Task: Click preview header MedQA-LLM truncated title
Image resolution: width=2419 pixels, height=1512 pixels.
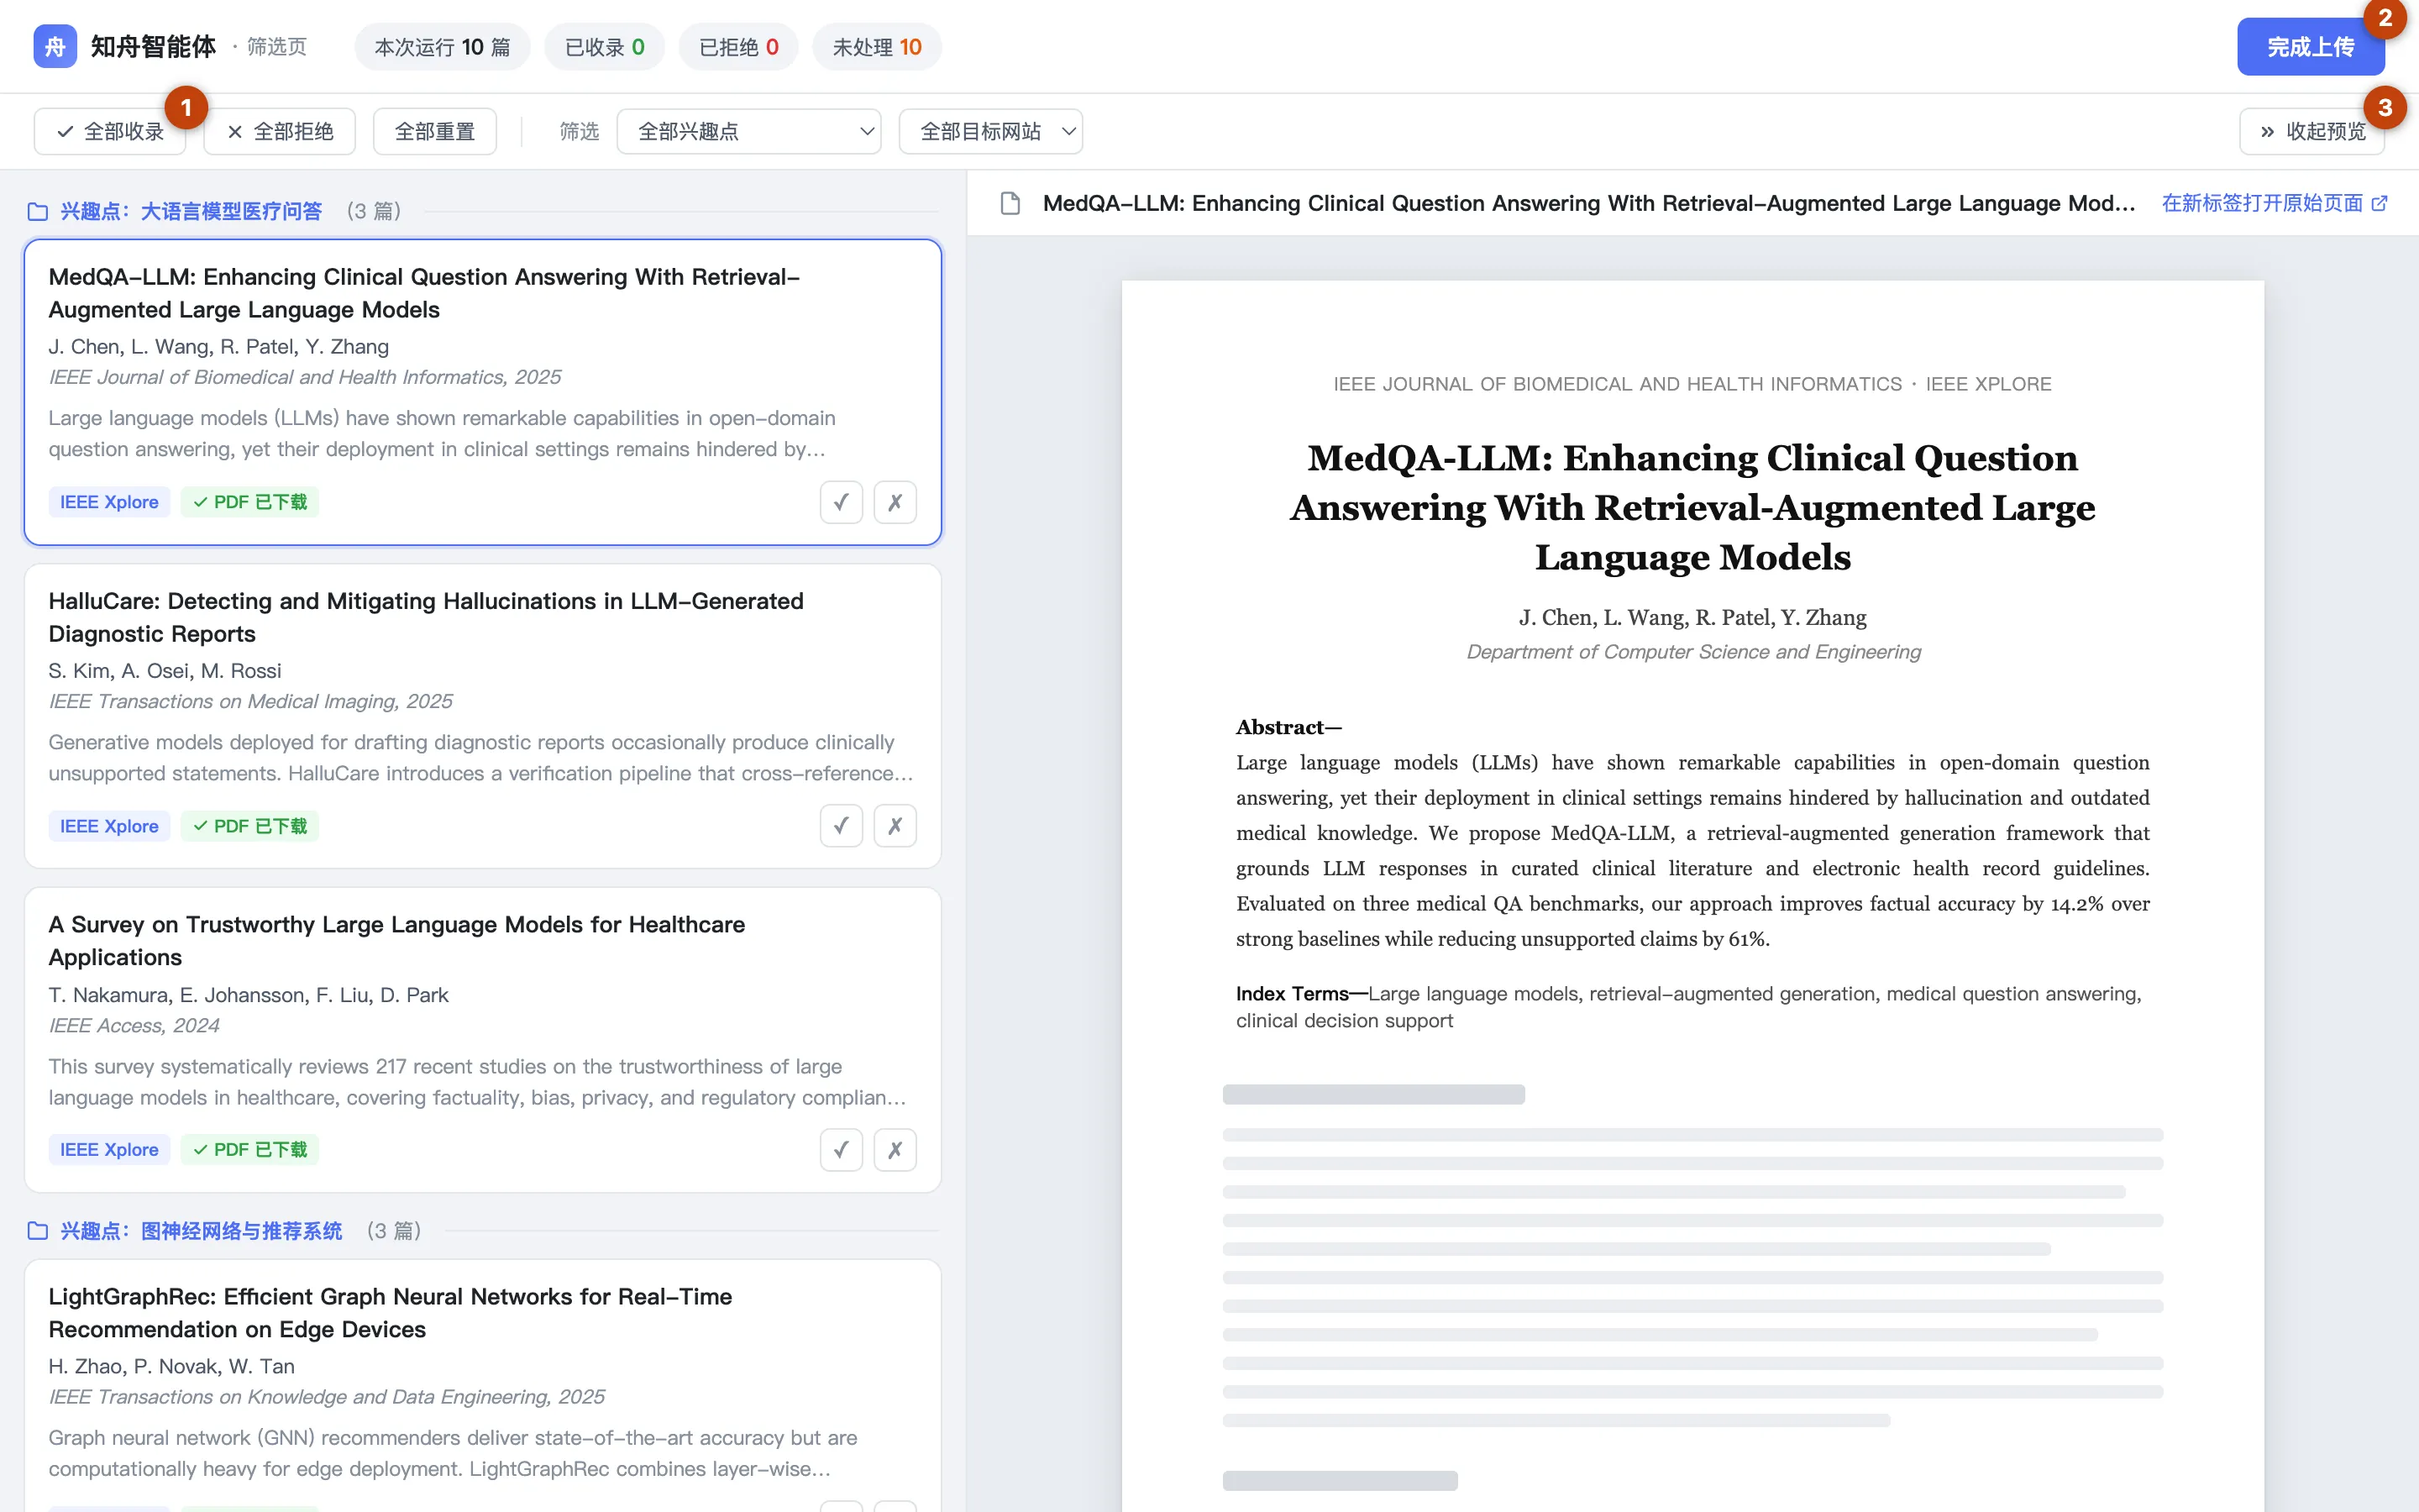Action: click(1588, 203)
